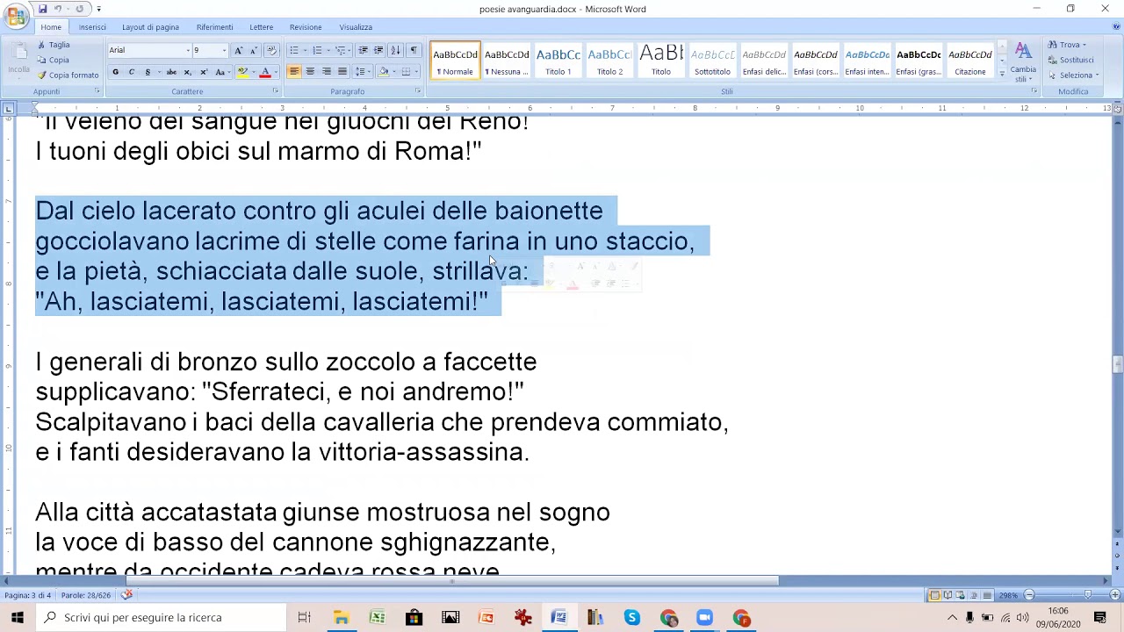
Task: Click the Windows search box in taskbar
Action: coord(161,617)
